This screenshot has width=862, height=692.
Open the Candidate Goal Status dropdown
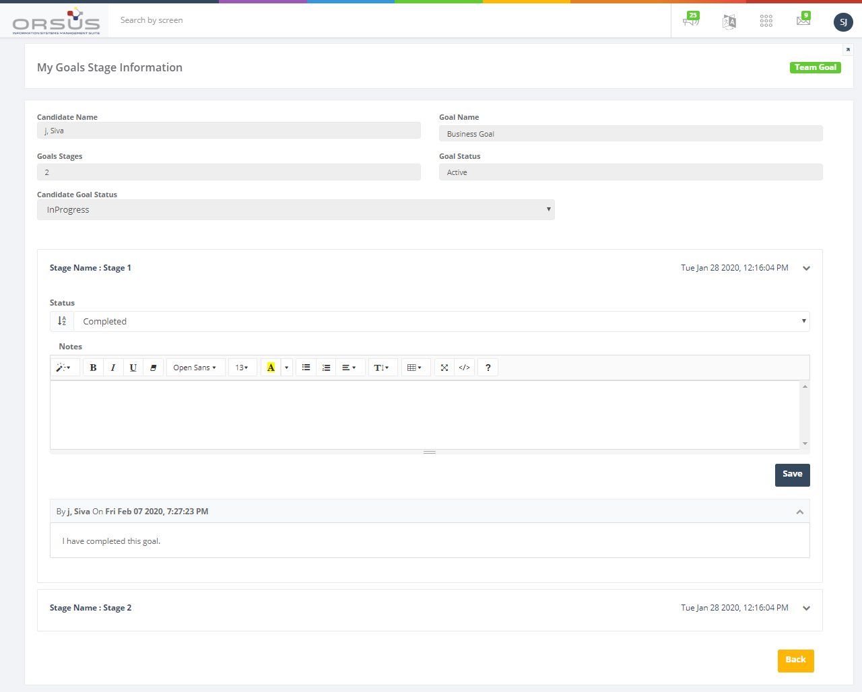tap(296, 210)
